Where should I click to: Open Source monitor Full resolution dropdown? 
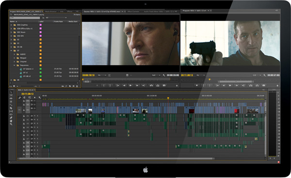[x=156, y=75]
